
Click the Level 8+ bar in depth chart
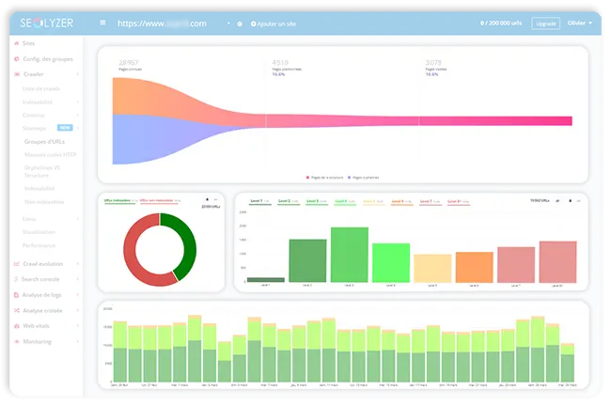[557, 262]
